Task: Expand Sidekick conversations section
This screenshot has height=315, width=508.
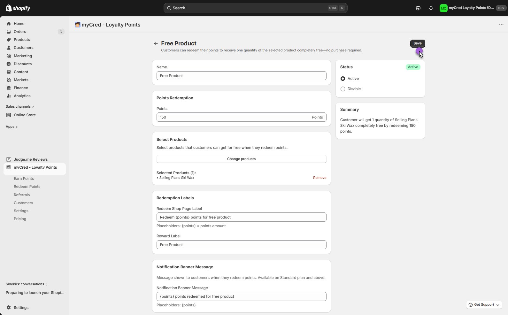Action: coord(27,284)
